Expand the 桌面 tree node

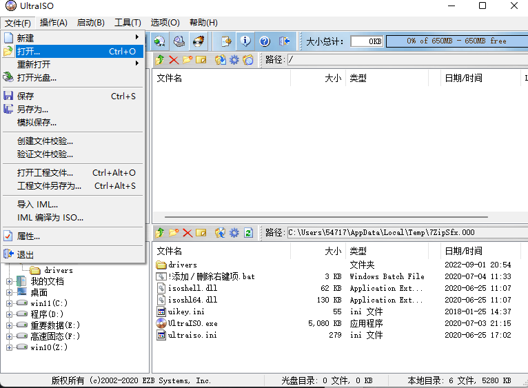[x=9, y=292]
